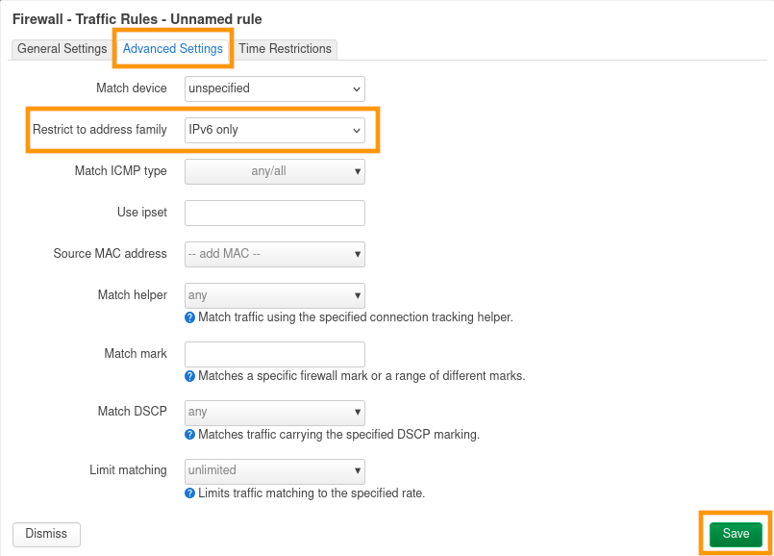Select the Advanced Settings tab
This screenshot has height=556, width=774.
[x=173, y=49]
